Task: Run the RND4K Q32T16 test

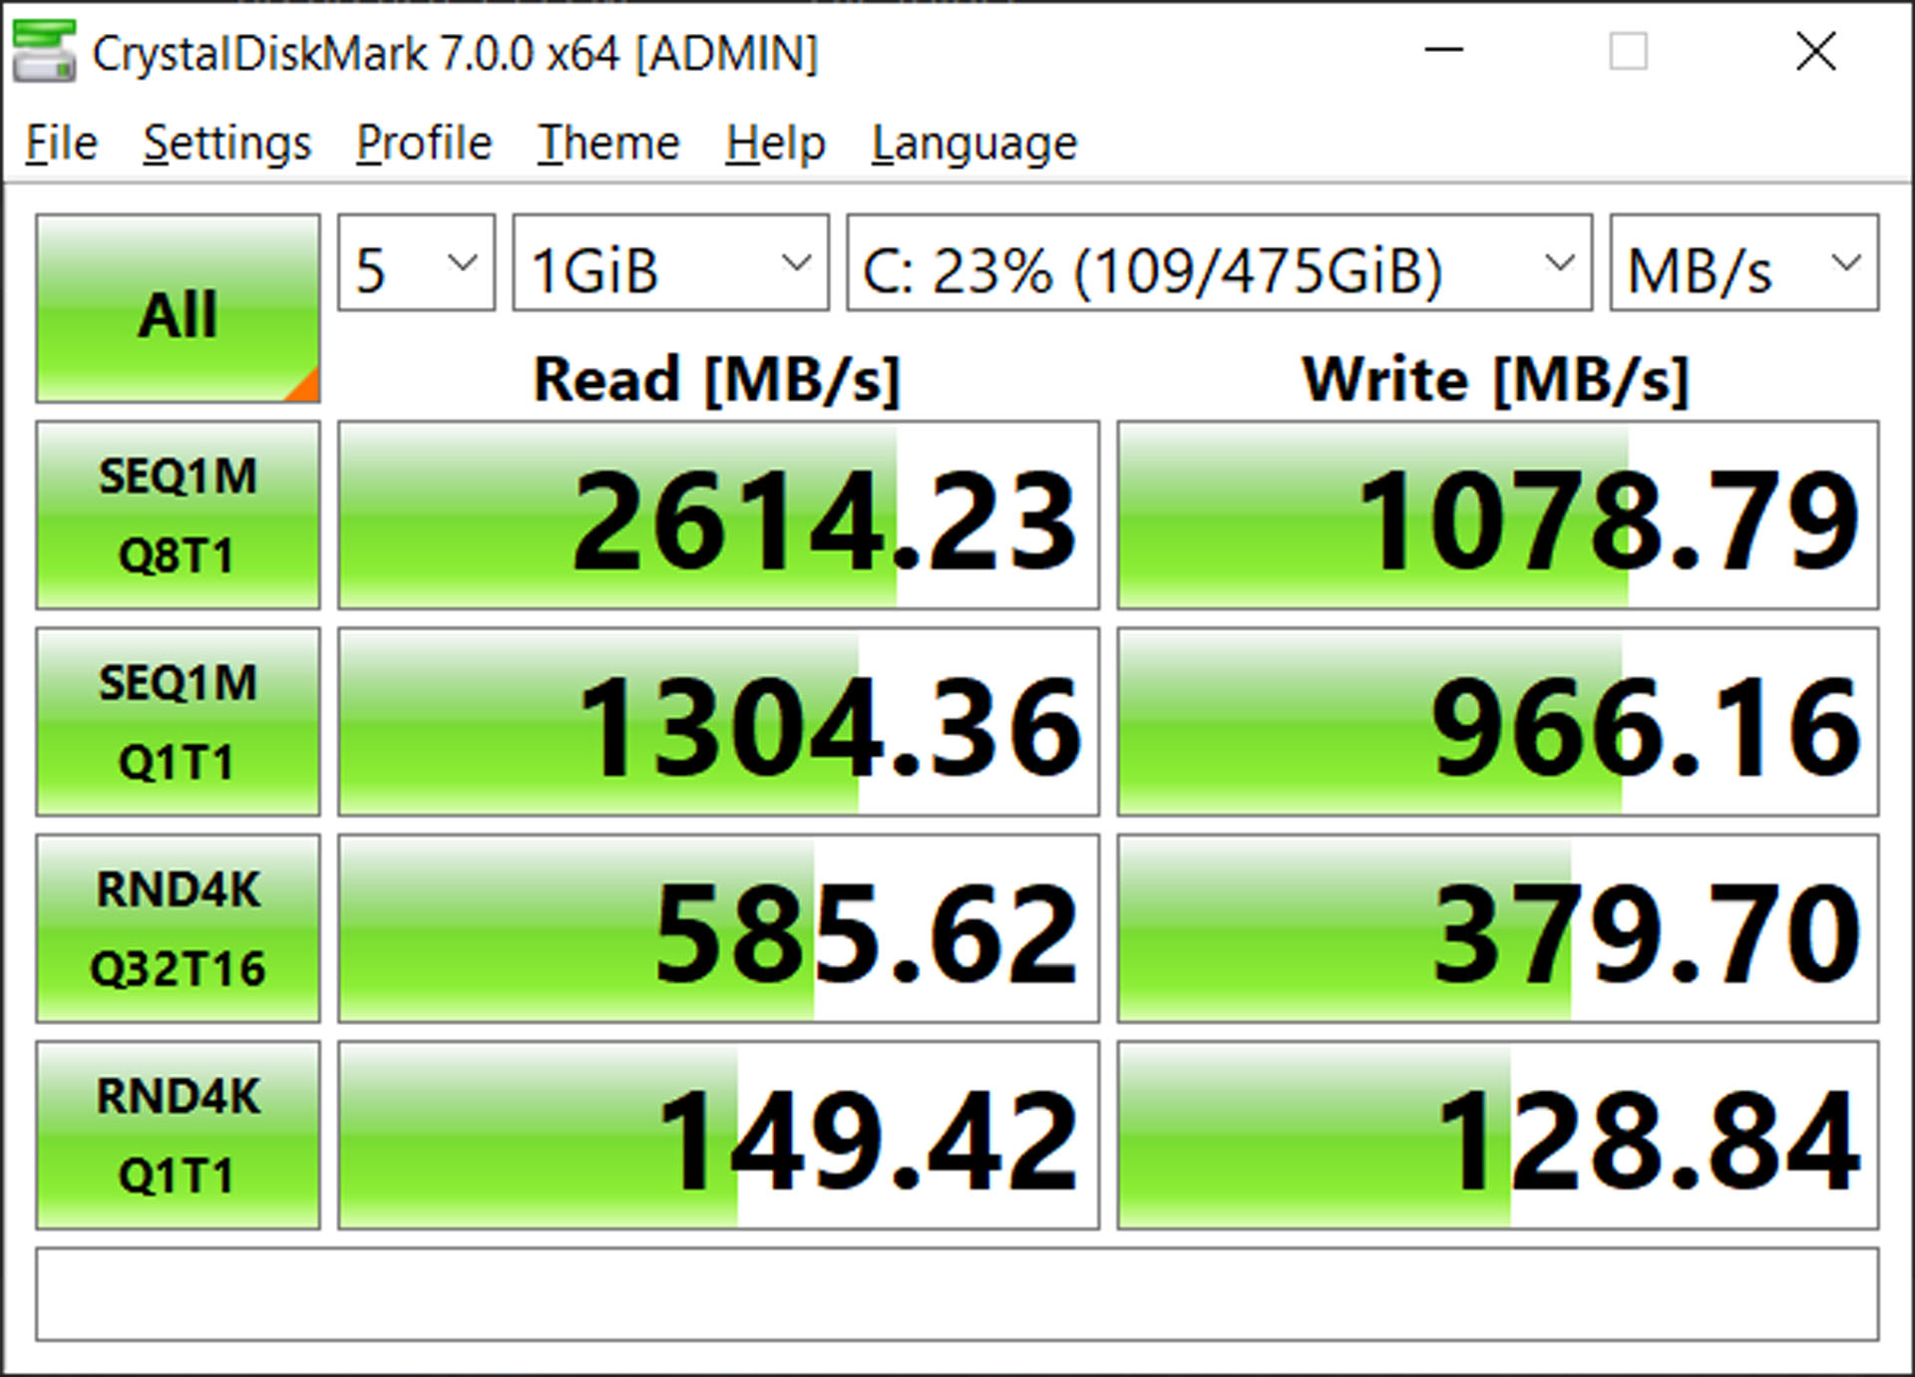Action: tap(178, 928)
